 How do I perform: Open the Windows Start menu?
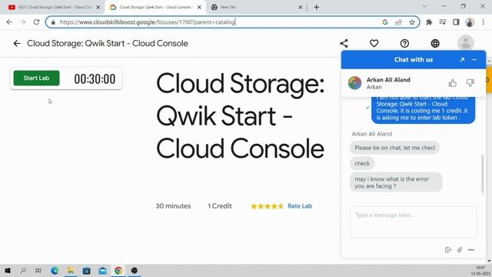coord(8,270)
